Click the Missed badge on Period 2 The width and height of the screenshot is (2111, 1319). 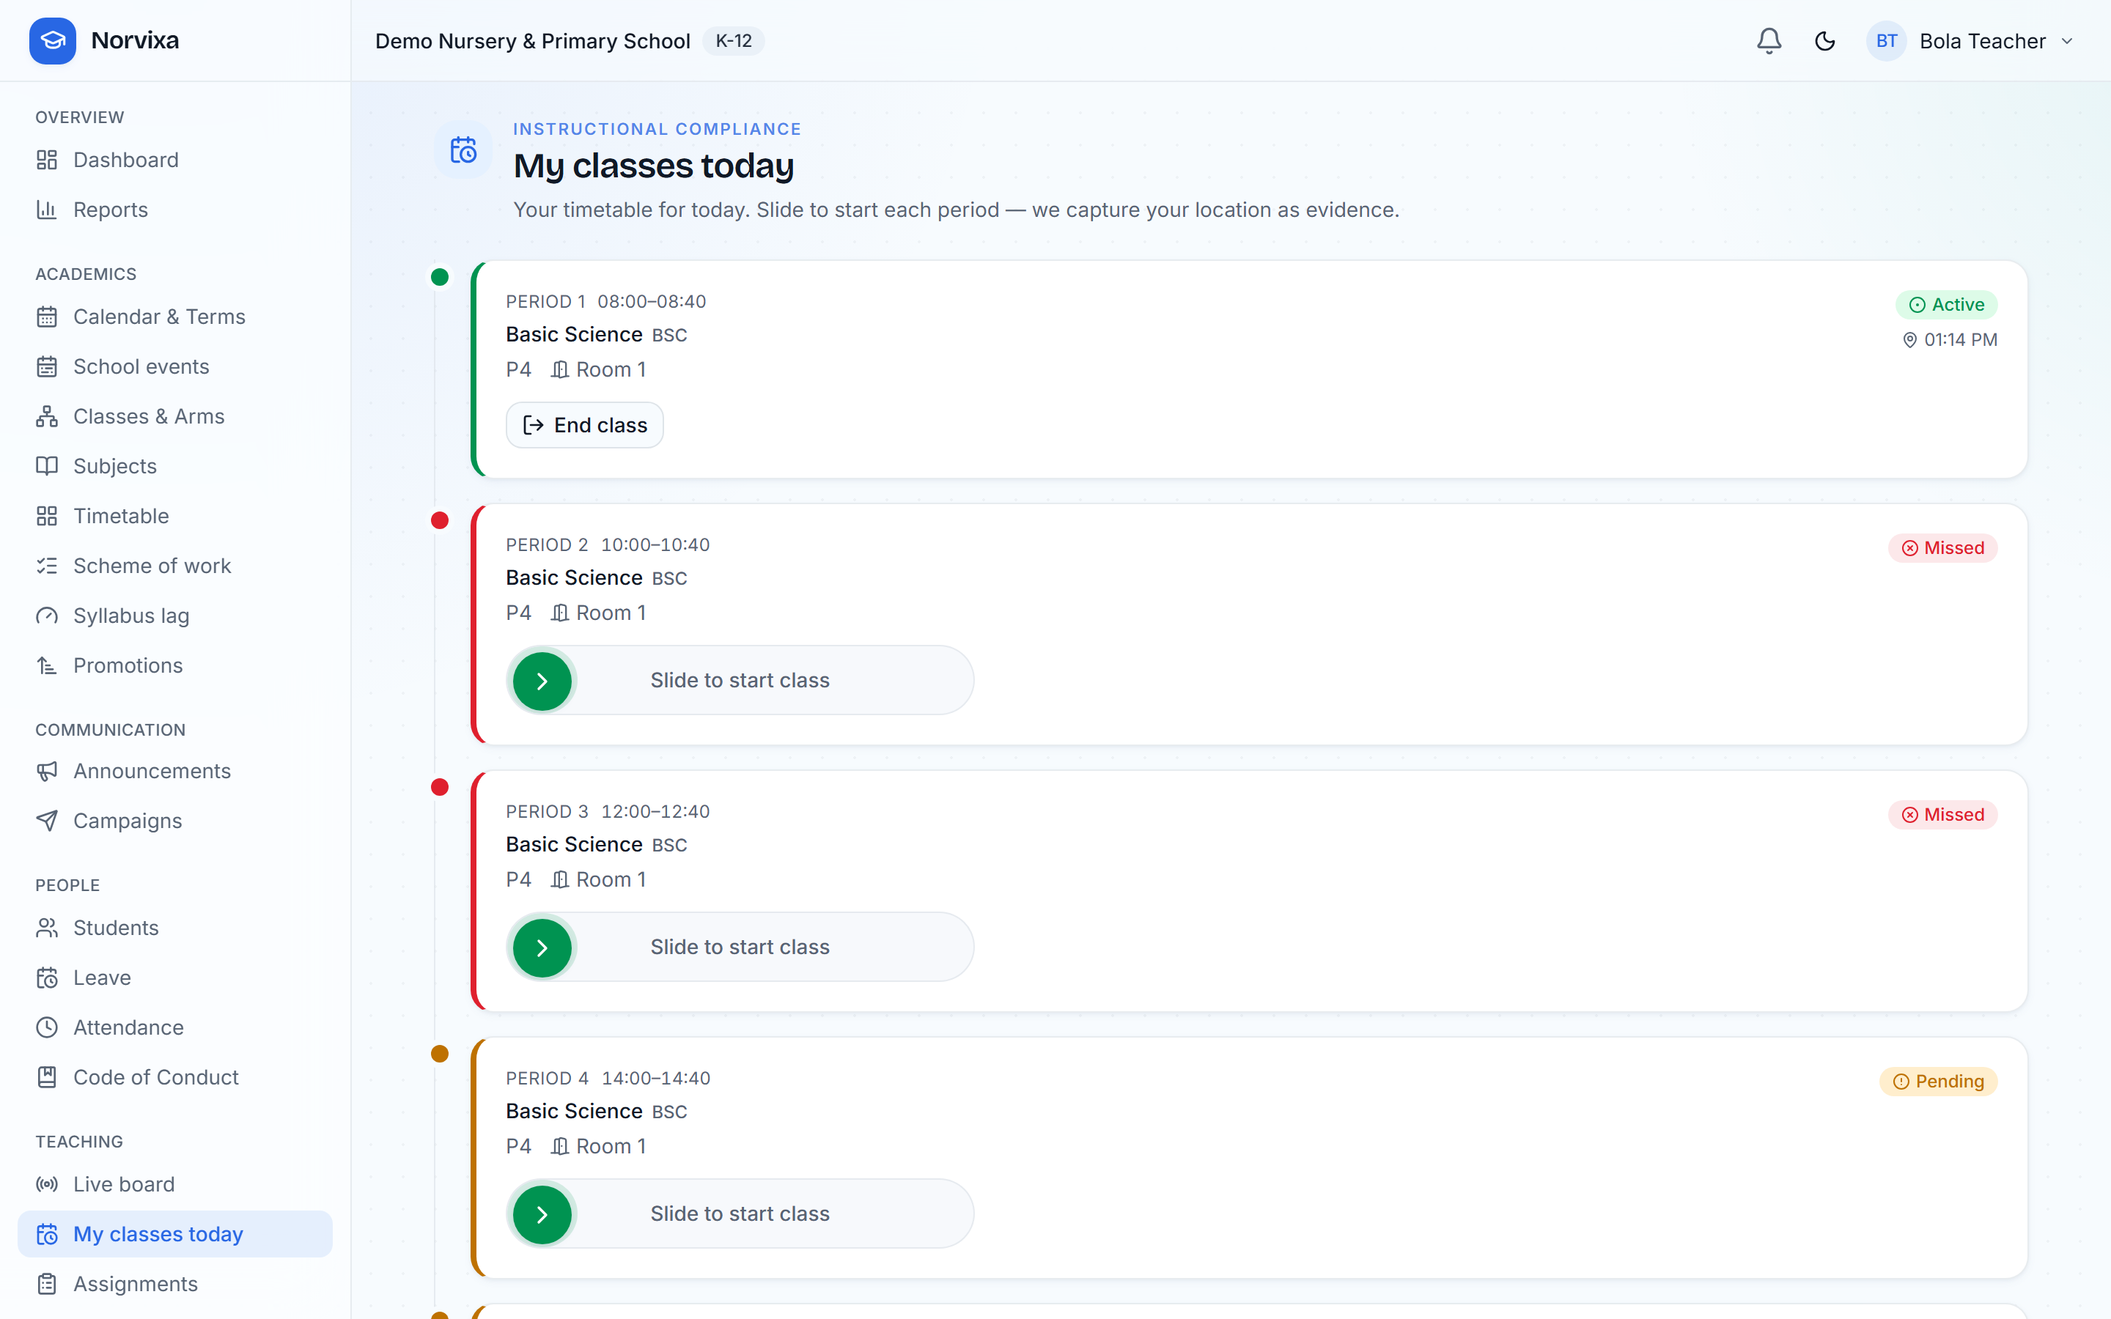1942,548
